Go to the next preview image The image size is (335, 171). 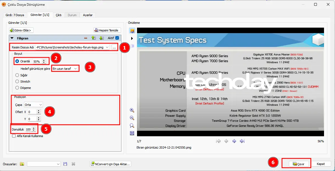tap(234, 141)
